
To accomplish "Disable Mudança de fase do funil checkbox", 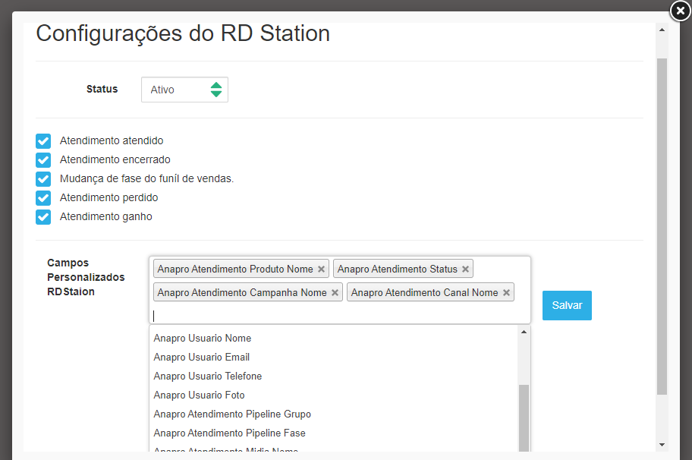I will [x=43, y=179].
